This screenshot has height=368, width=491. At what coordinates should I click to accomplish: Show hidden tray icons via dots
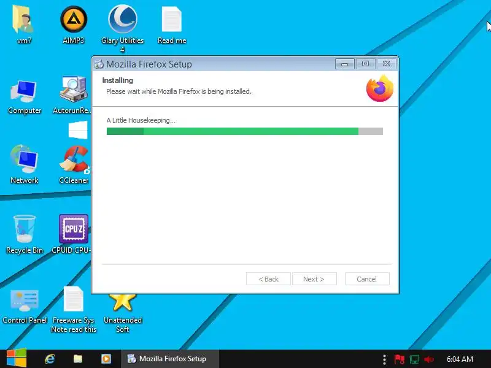384,359
